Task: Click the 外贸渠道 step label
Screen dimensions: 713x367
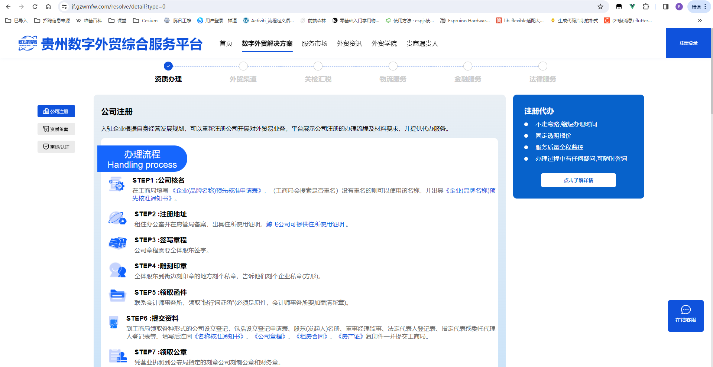Action: coord(243,79)
